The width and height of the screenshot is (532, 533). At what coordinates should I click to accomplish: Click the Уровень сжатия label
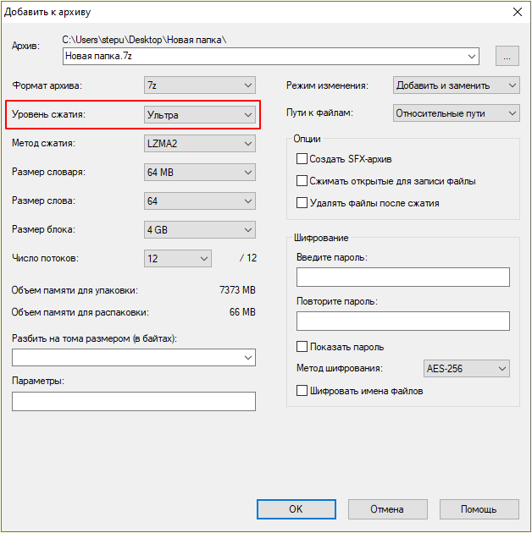(48, 114)
